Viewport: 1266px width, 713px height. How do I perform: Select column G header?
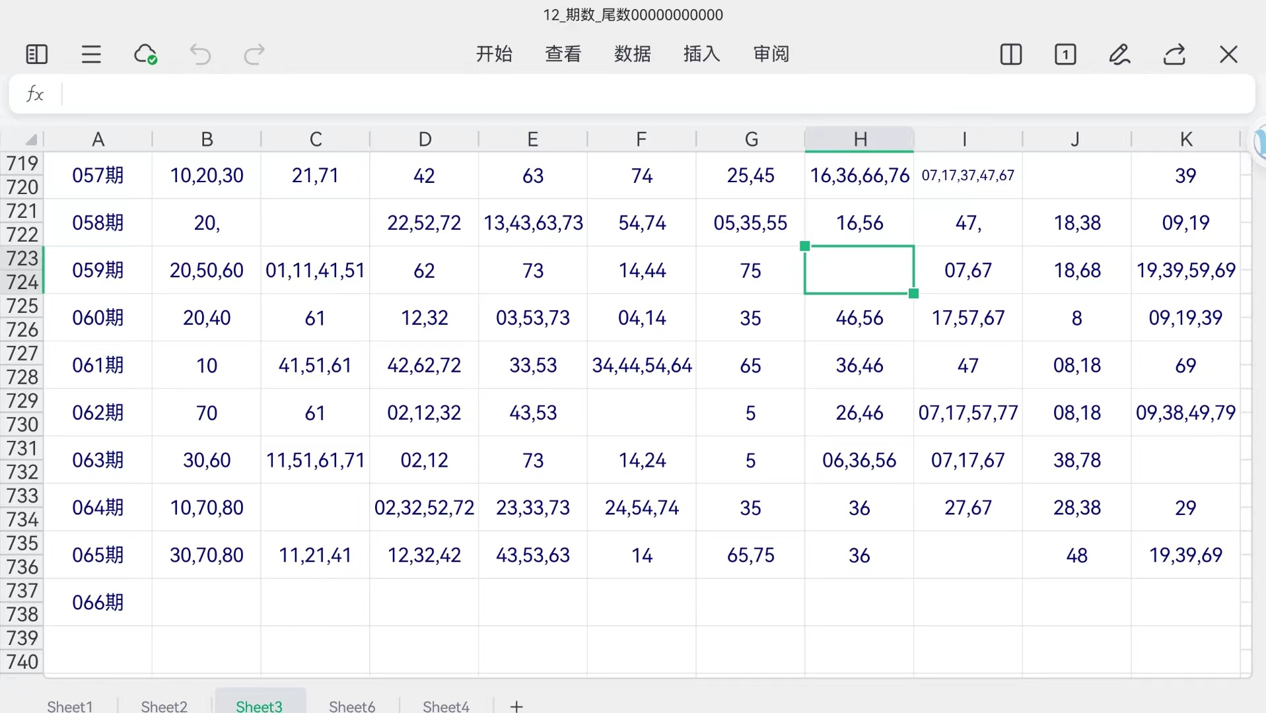(751, 139)
